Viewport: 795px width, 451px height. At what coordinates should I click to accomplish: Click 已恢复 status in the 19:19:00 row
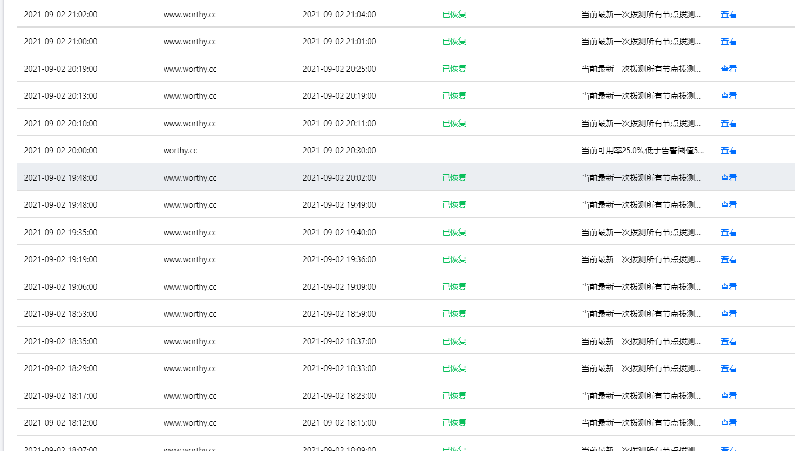(454, 259)
